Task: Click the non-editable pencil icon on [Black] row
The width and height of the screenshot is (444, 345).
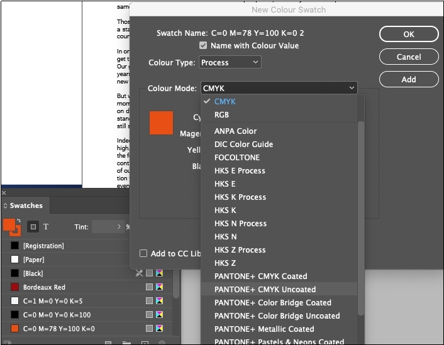Action: tap(139, 273)
